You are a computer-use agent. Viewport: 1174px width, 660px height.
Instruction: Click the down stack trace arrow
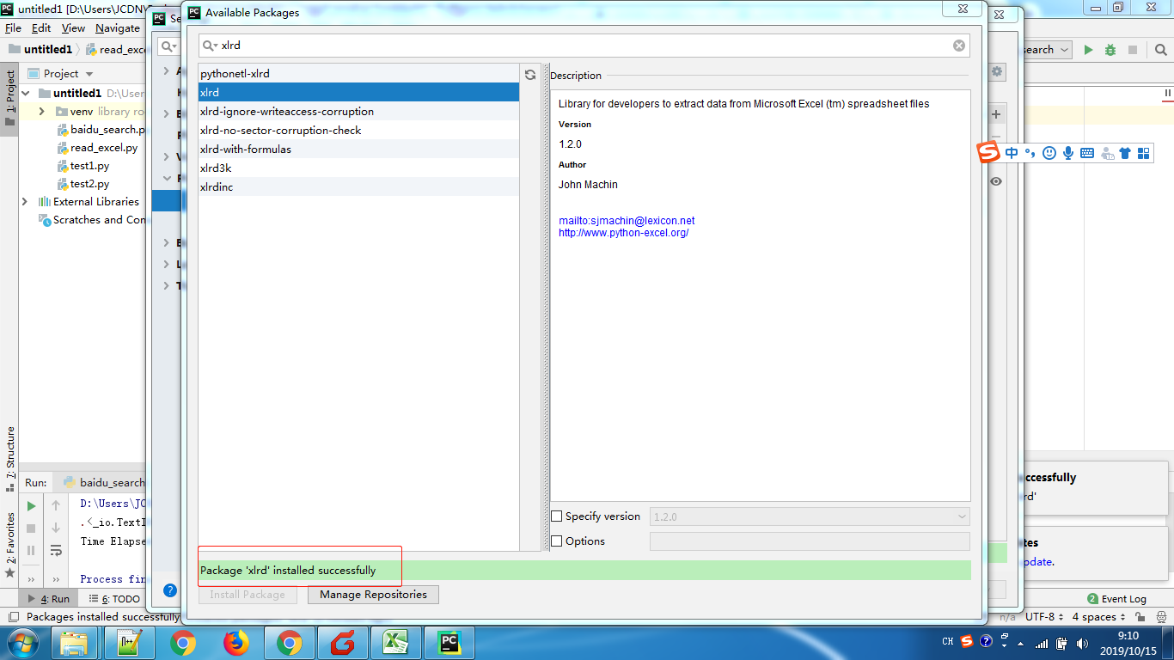tap(56, 528)
